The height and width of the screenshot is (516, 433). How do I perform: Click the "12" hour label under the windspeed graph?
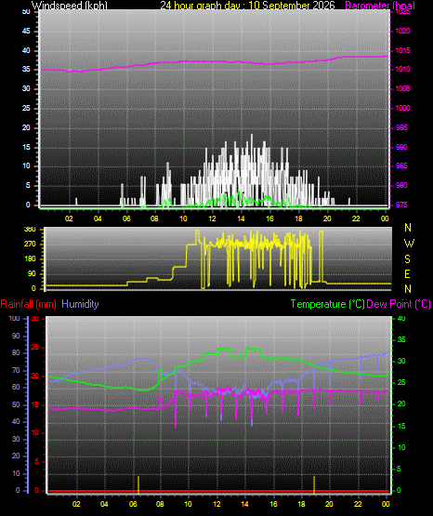pos(212,218)
